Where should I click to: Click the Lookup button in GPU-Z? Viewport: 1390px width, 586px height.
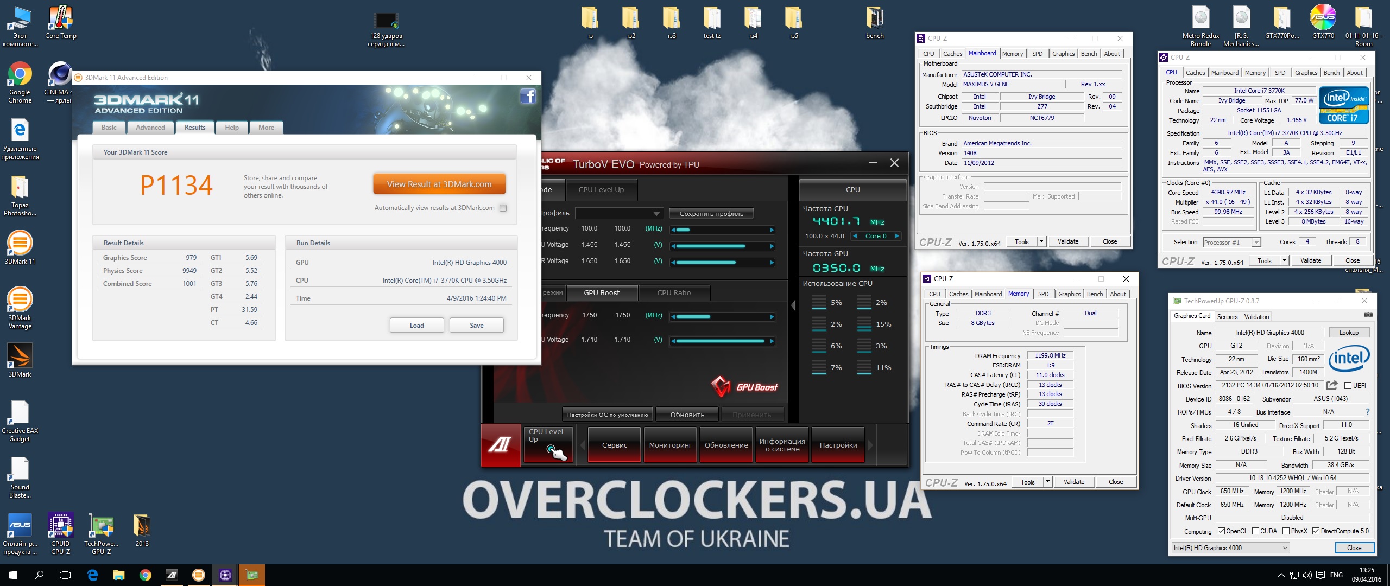point(1349,333)
